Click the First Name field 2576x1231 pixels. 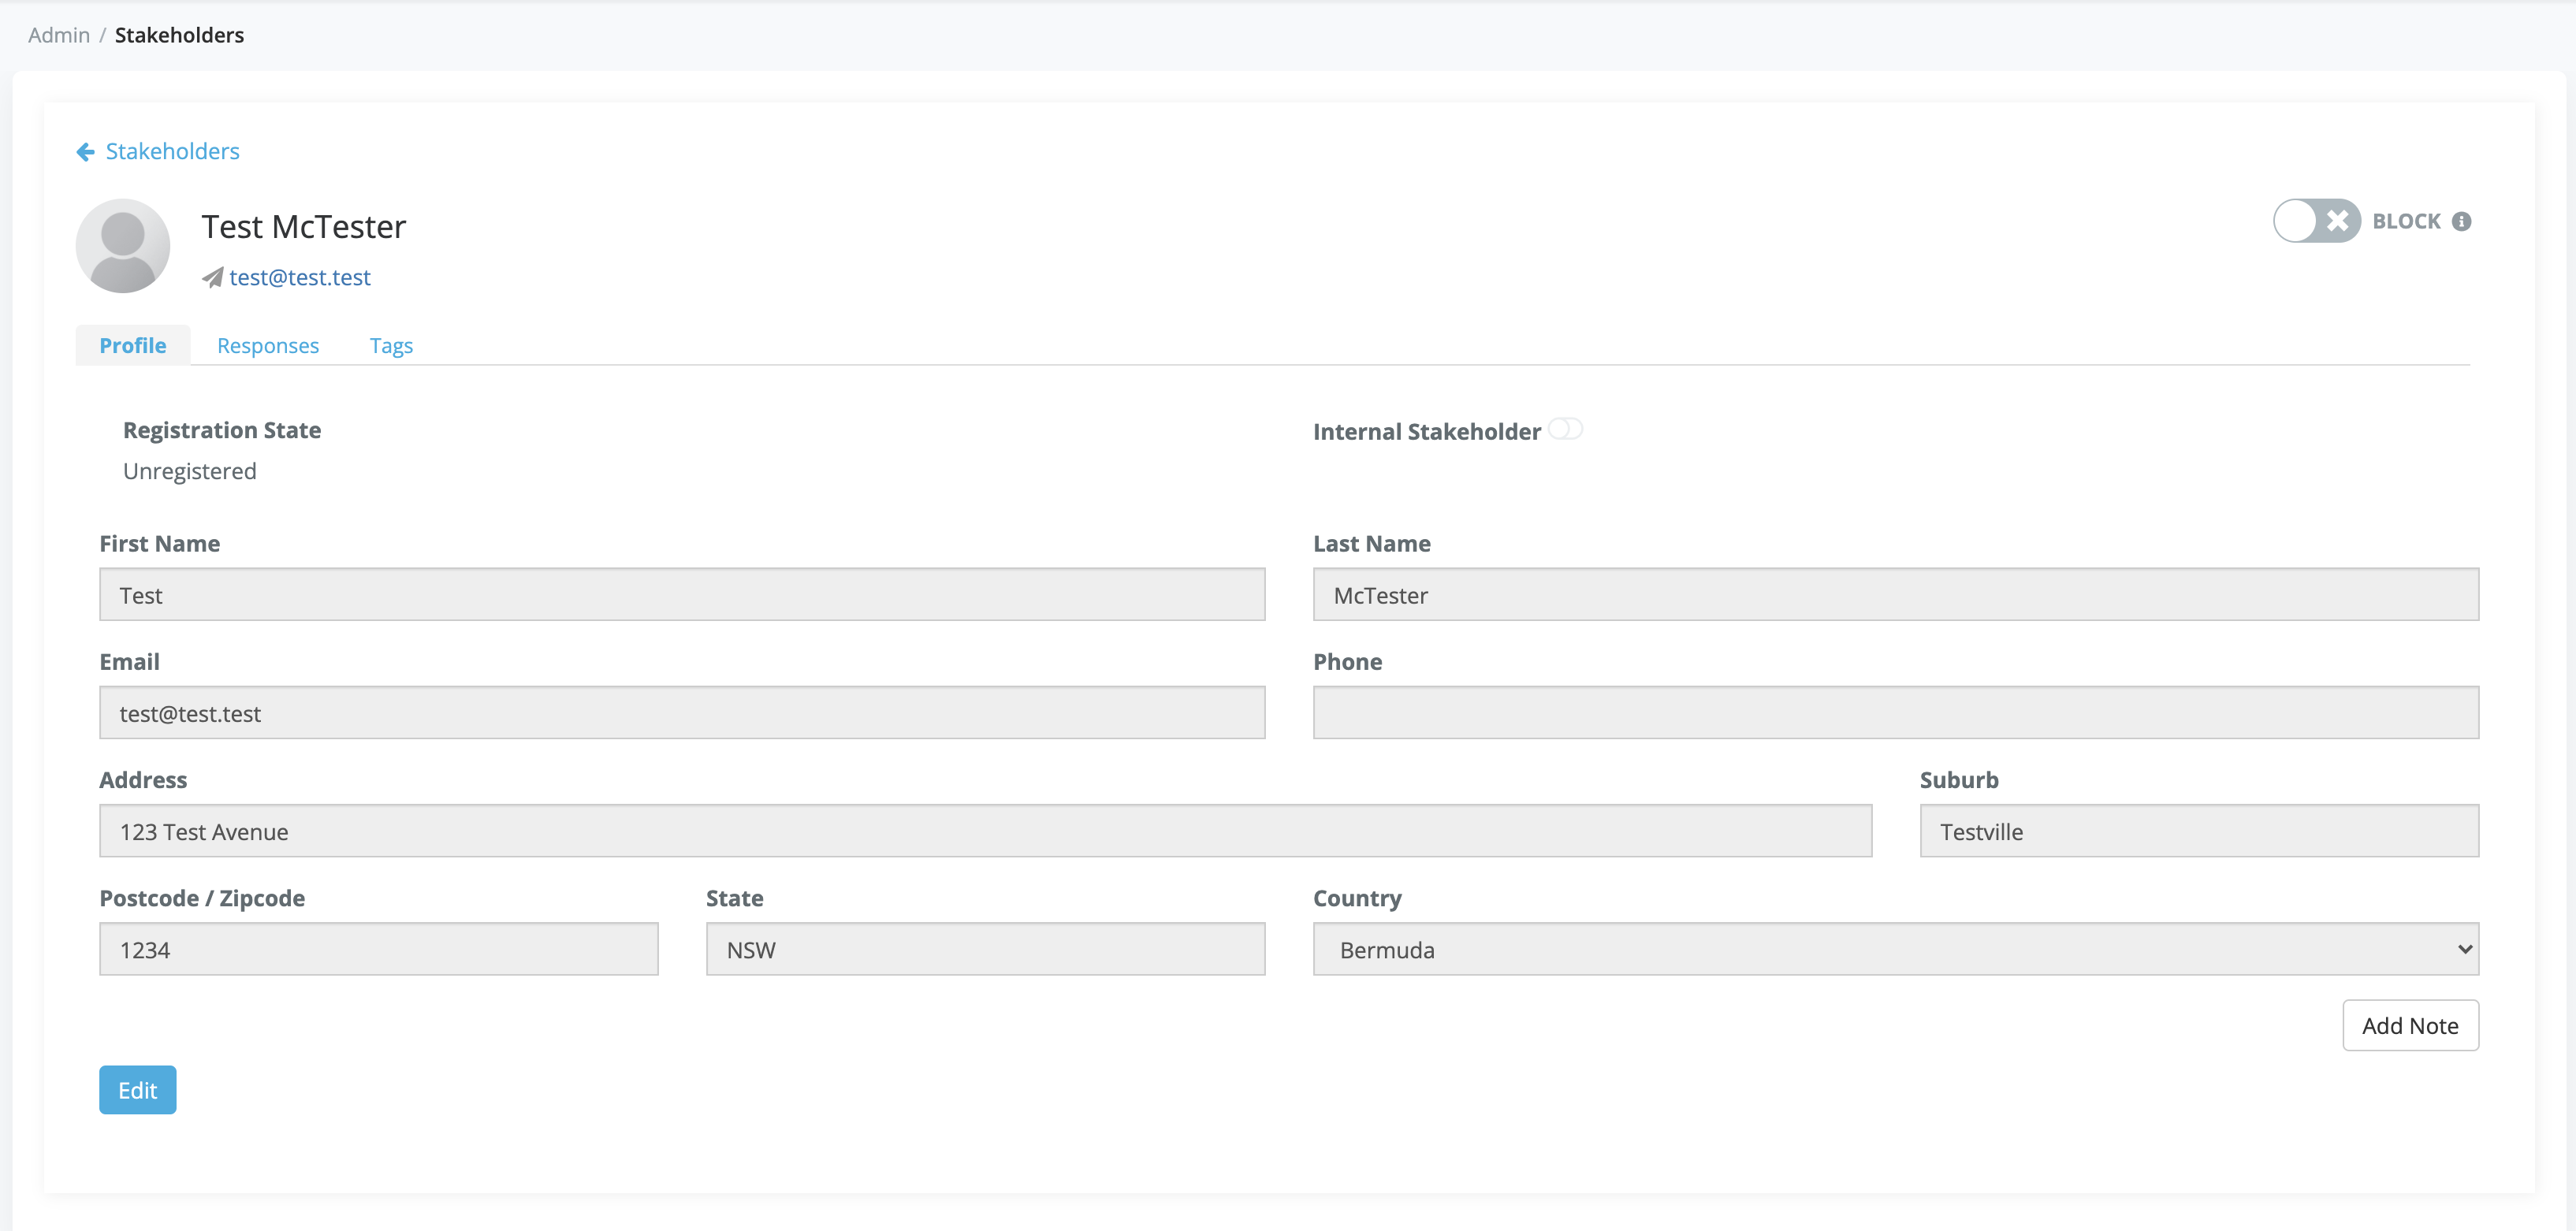point(682,595)
